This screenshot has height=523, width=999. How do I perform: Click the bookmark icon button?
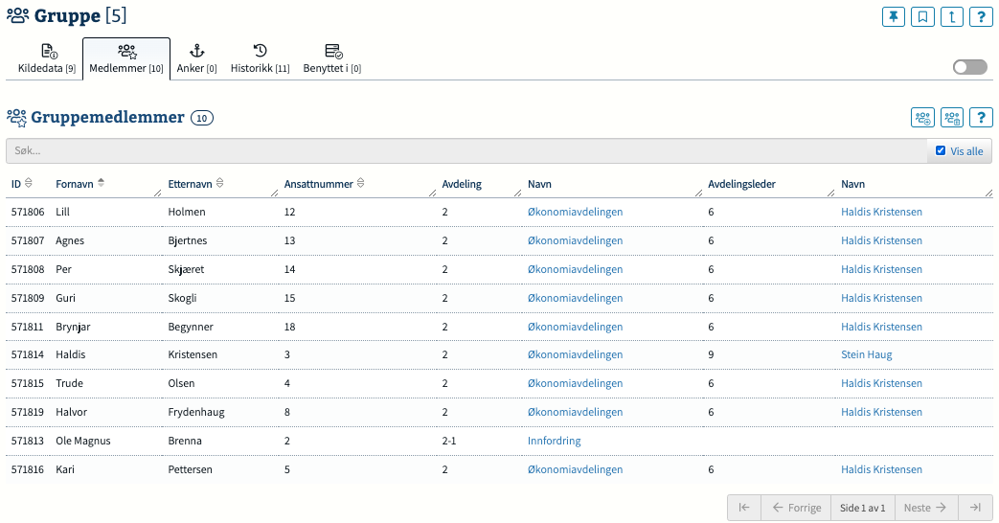[x=922, y=16]
